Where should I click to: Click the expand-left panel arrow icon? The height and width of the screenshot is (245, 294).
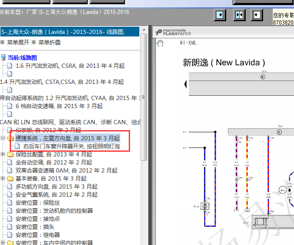click(x=256, y=15)
